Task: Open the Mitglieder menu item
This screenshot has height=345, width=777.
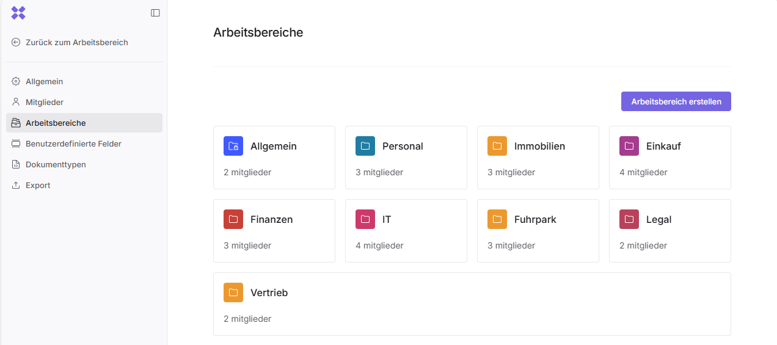Action: pyautogui.click(x=45, y=102)
